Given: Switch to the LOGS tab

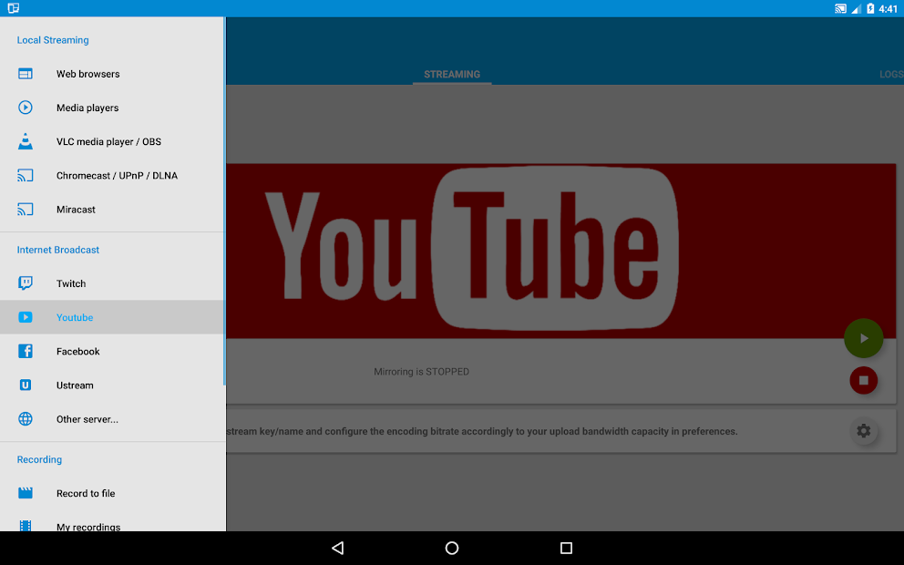Looking at the screenshot, I should [x=890, y=74].
